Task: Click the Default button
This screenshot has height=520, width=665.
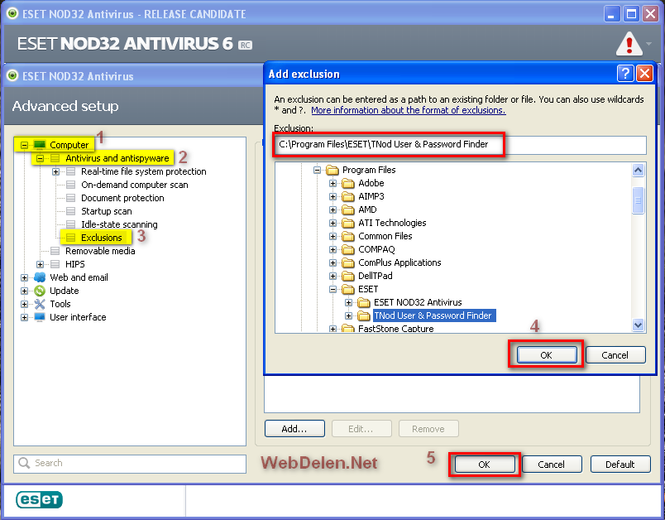Action: (620, 465)
